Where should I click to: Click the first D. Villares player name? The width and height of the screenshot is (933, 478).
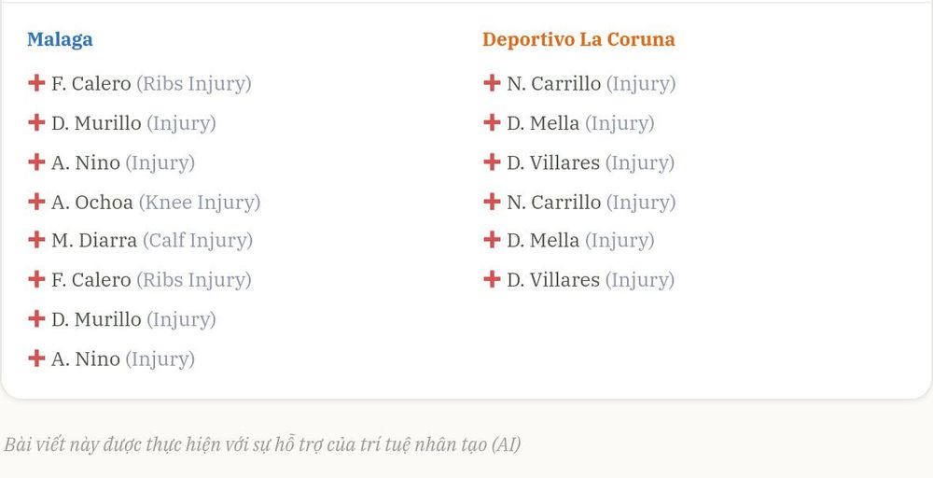point(553,162)
